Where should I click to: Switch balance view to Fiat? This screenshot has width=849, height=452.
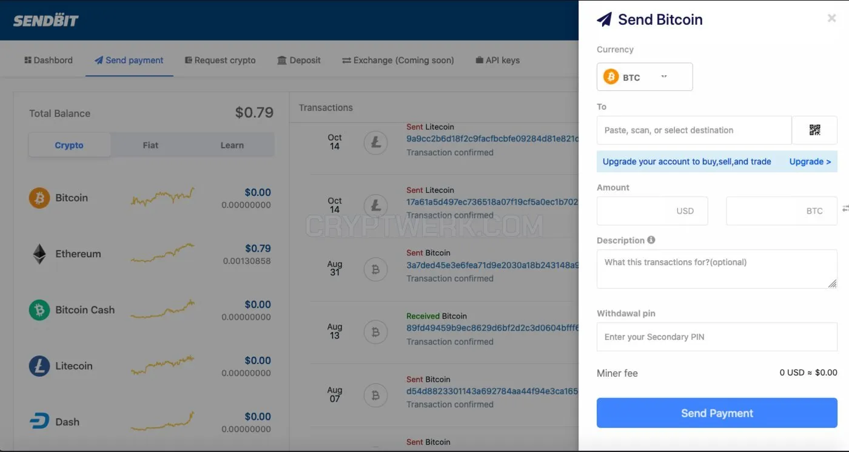click(150, 145)
